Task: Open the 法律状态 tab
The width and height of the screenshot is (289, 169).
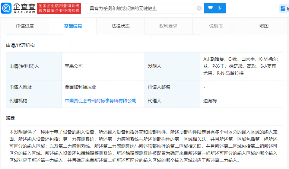Action: (120, 26)
